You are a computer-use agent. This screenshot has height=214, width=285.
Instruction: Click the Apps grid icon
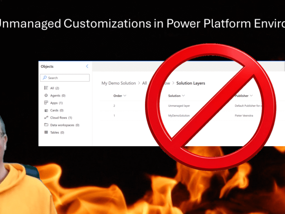click(46, 103)
